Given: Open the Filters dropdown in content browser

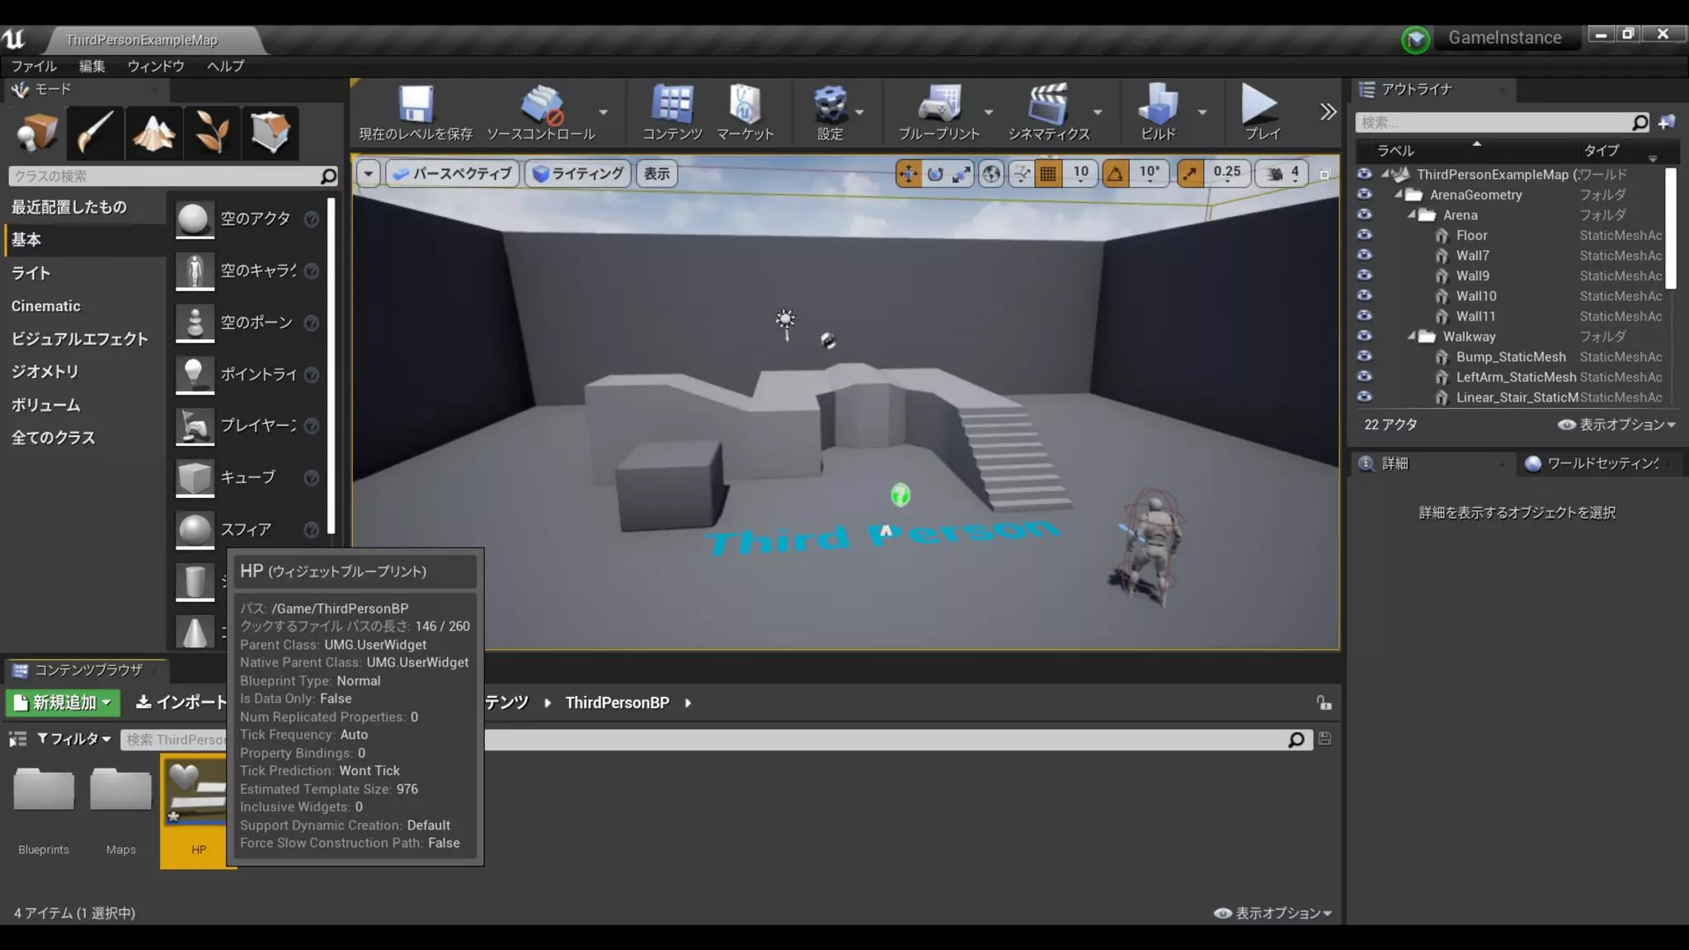Looking at the screenshot, I should pyautogui.click(x=74, y=739).
